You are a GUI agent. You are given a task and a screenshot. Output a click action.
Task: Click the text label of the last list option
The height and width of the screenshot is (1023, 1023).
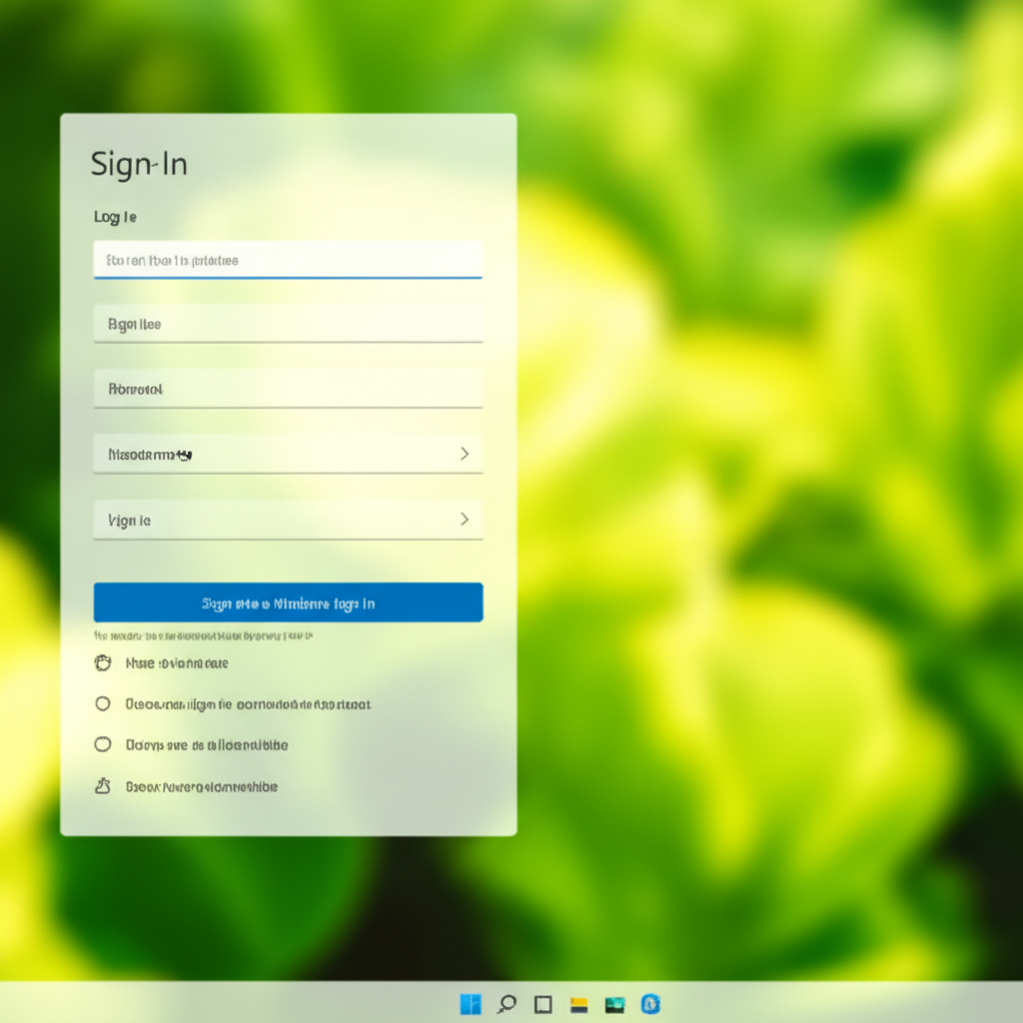click(202, 787)
